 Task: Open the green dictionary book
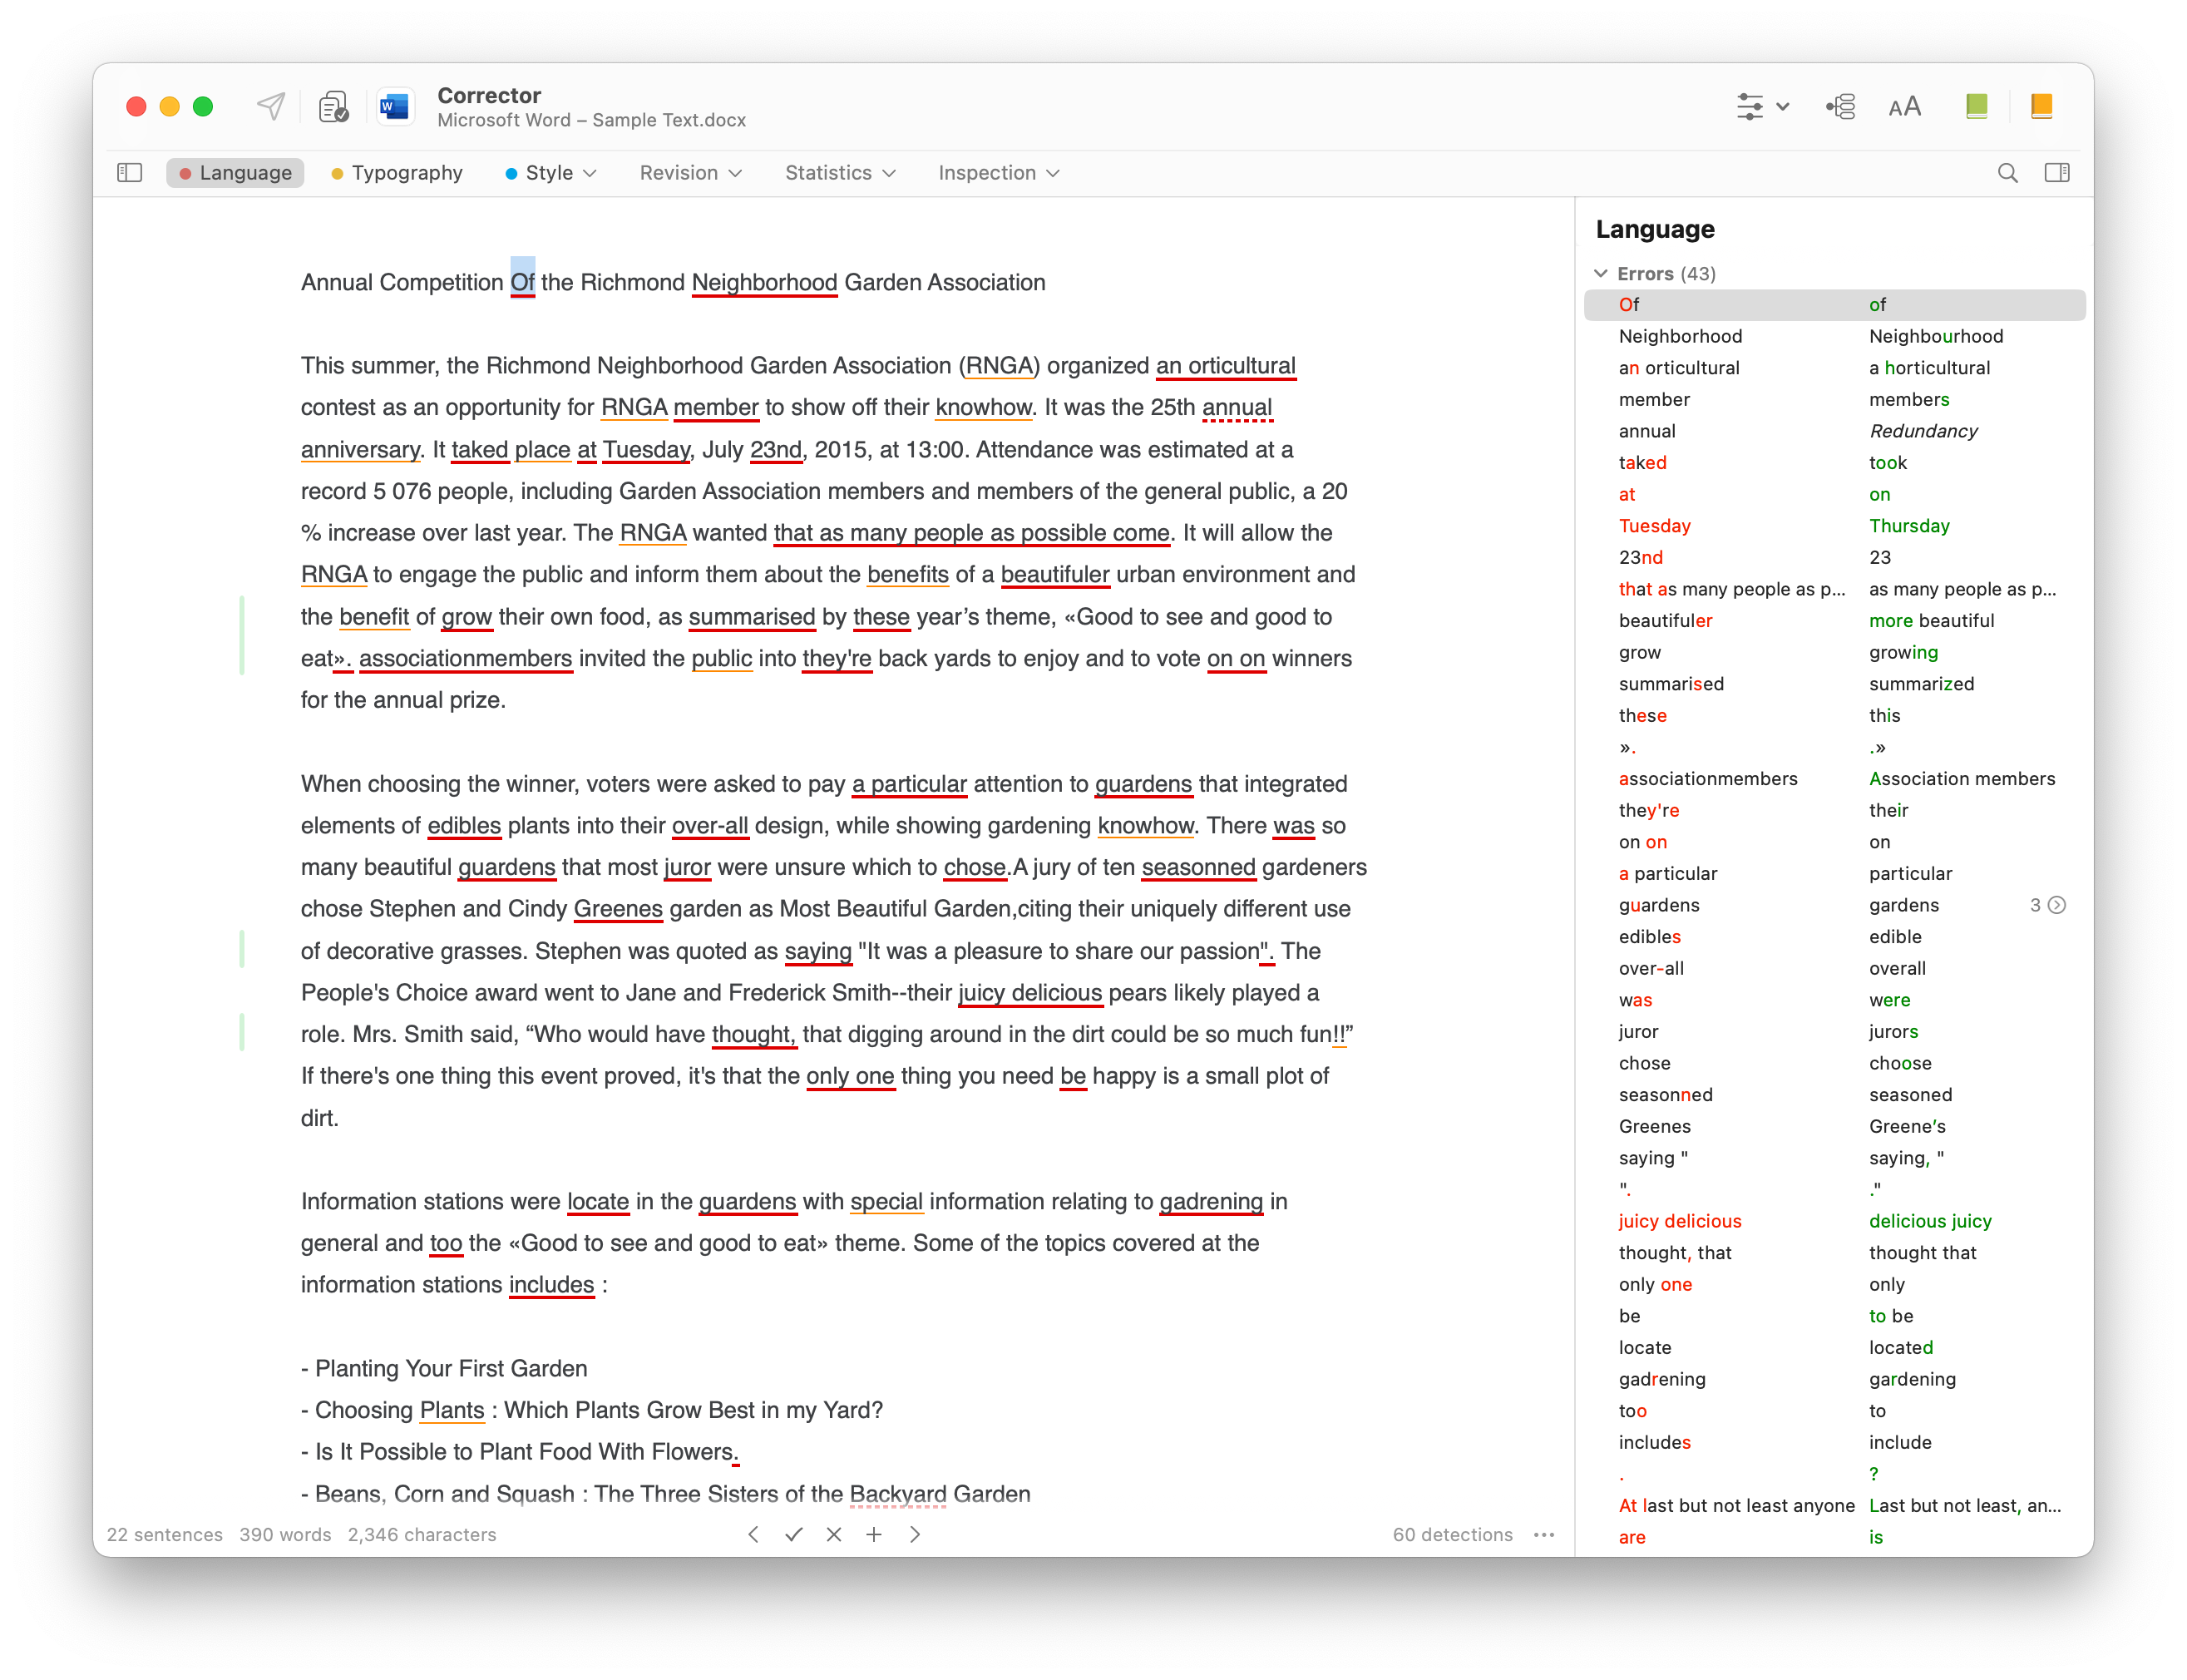tap(1976, 106)
